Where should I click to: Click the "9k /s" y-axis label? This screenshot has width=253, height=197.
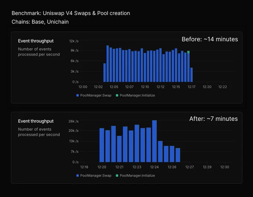74,50
